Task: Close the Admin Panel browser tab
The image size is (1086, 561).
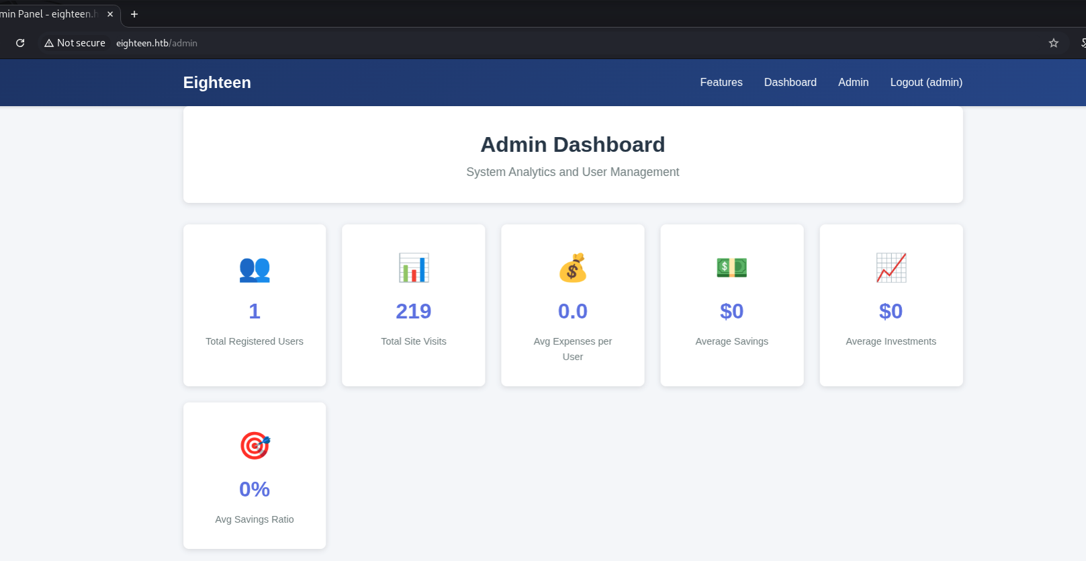Action: pyautogui.click(x=110, y=14)
